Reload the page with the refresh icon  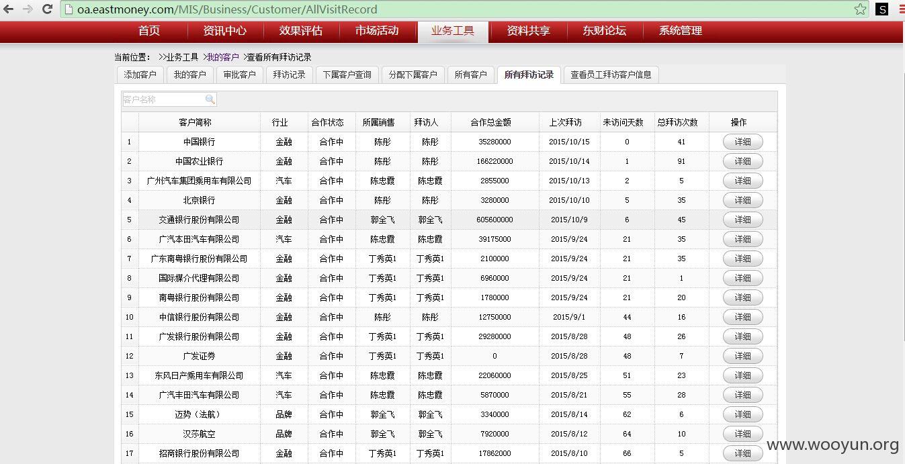point(47,9)
